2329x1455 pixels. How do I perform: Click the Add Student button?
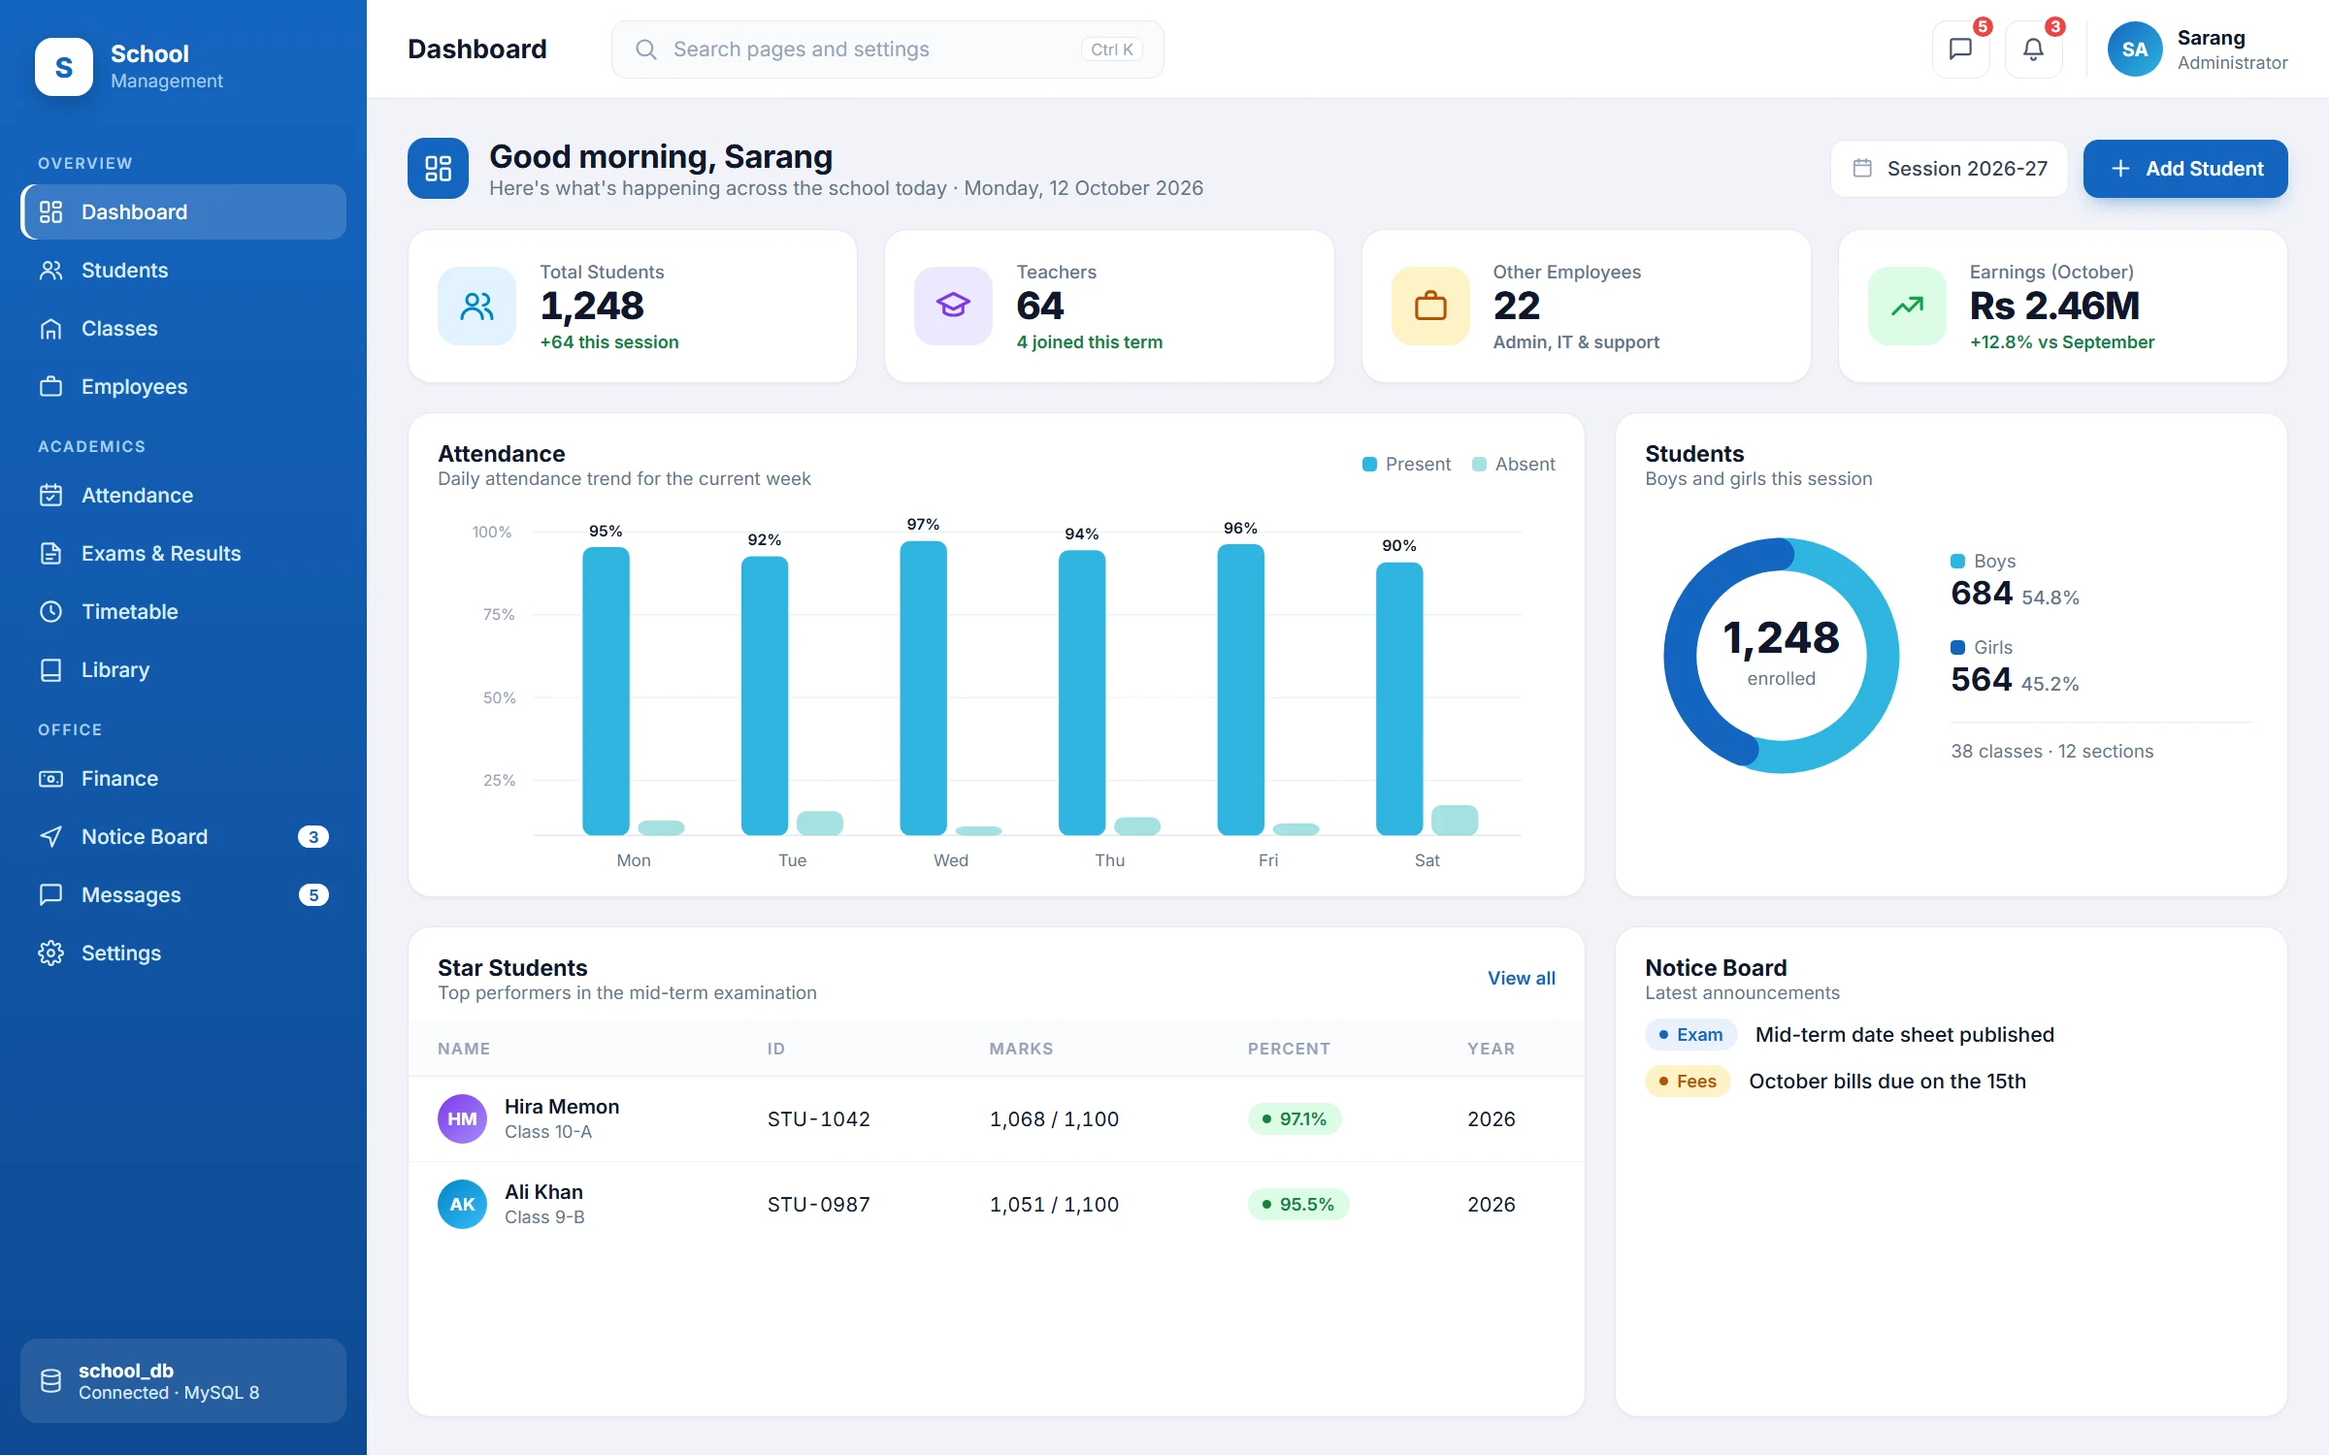pos(2185,169)
